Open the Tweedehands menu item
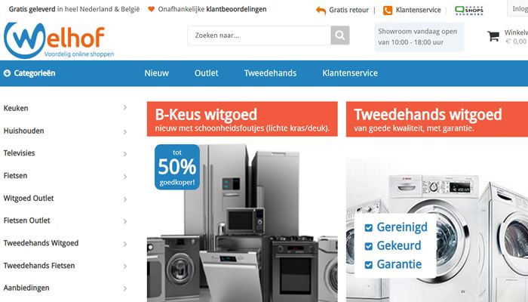528x302 pixels. pyautogui.click(x=270, y=73)
